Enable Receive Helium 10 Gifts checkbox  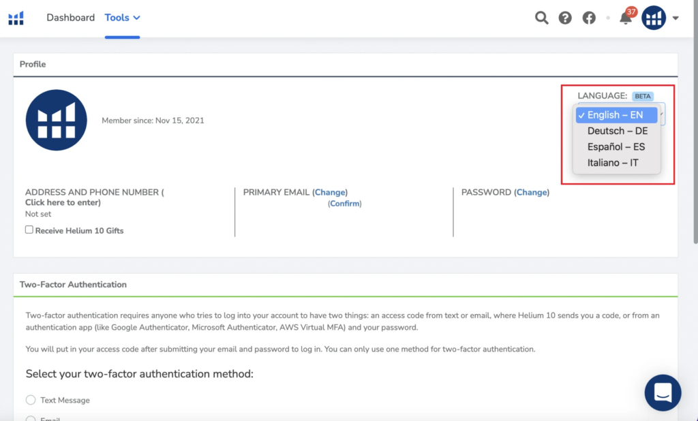pos(29,230)
